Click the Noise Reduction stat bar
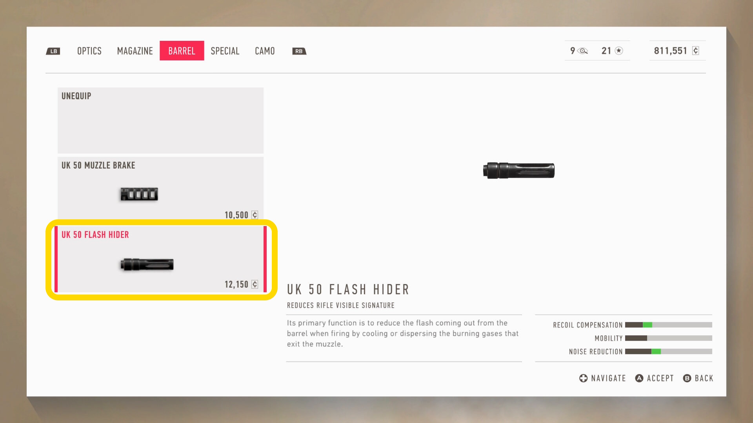This screenshot has width=753, height=423. 668,351
